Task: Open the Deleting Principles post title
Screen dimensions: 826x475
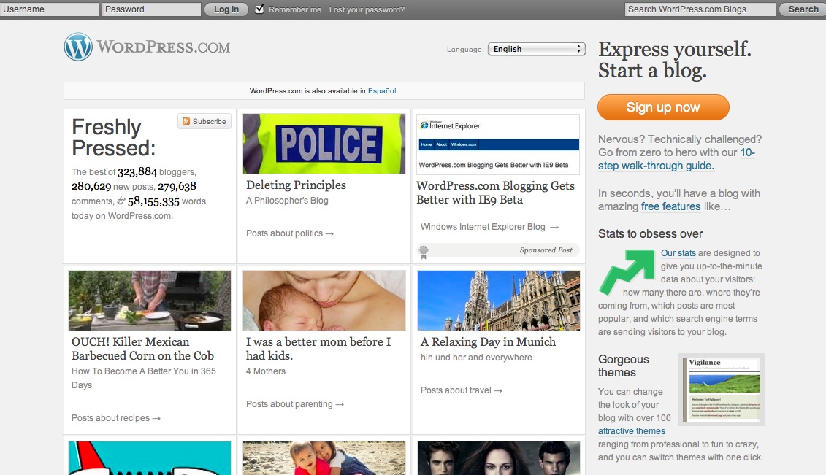Action: point(296,185)
